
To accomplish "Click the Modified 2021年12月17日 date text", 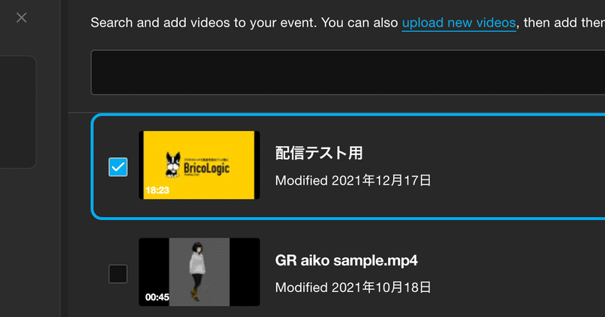I will [x=353, y=180].
